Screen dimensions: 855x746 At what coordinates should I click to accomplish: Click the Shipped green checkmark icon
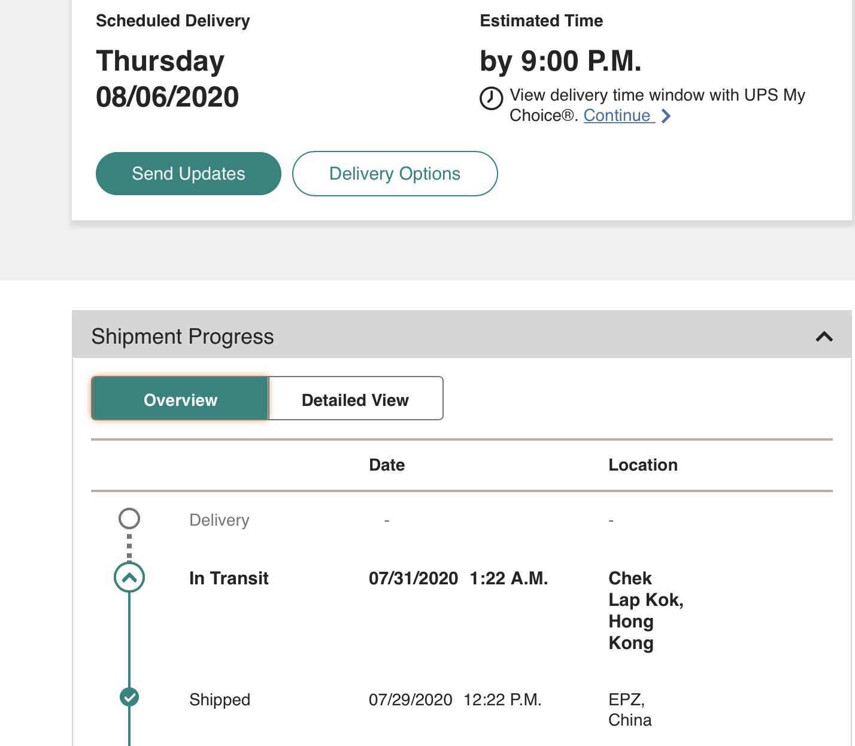coord(129,697)
